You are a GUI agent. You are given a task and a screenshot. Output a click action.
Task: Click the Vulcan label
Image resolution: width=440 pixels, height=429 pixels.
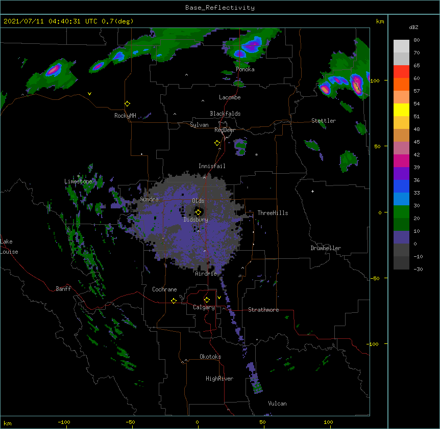(277, 404)
